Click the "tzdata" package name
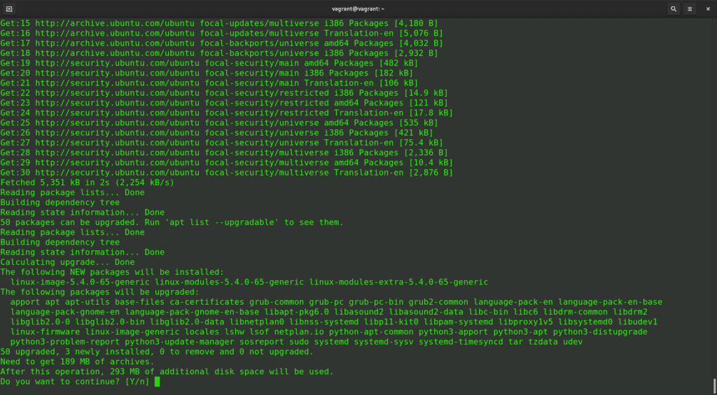This screenshot has height=395, width=717. [x=543, y=342]
